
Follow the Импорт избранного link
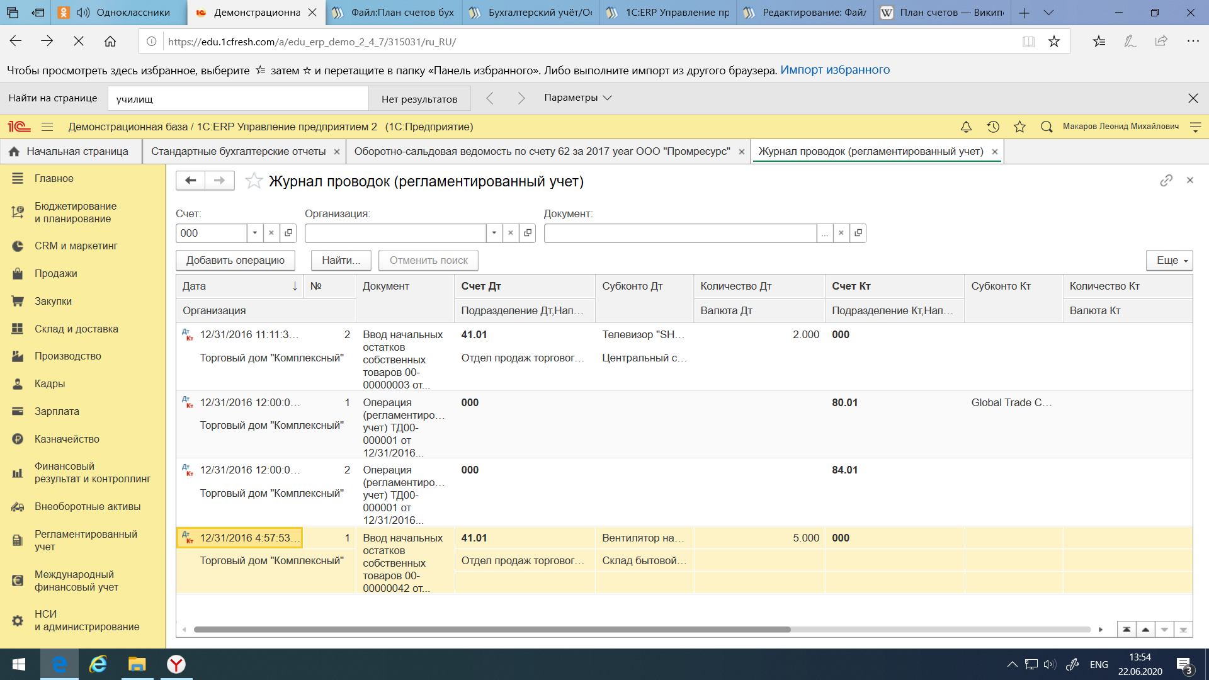coord(835,70)
